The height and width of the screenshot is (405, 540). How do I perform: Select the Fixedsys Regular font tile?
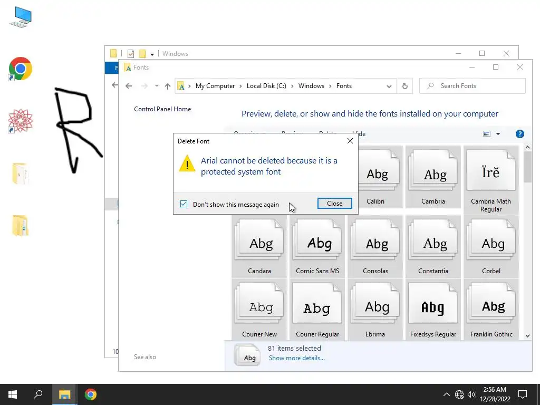tap(433, 310)
